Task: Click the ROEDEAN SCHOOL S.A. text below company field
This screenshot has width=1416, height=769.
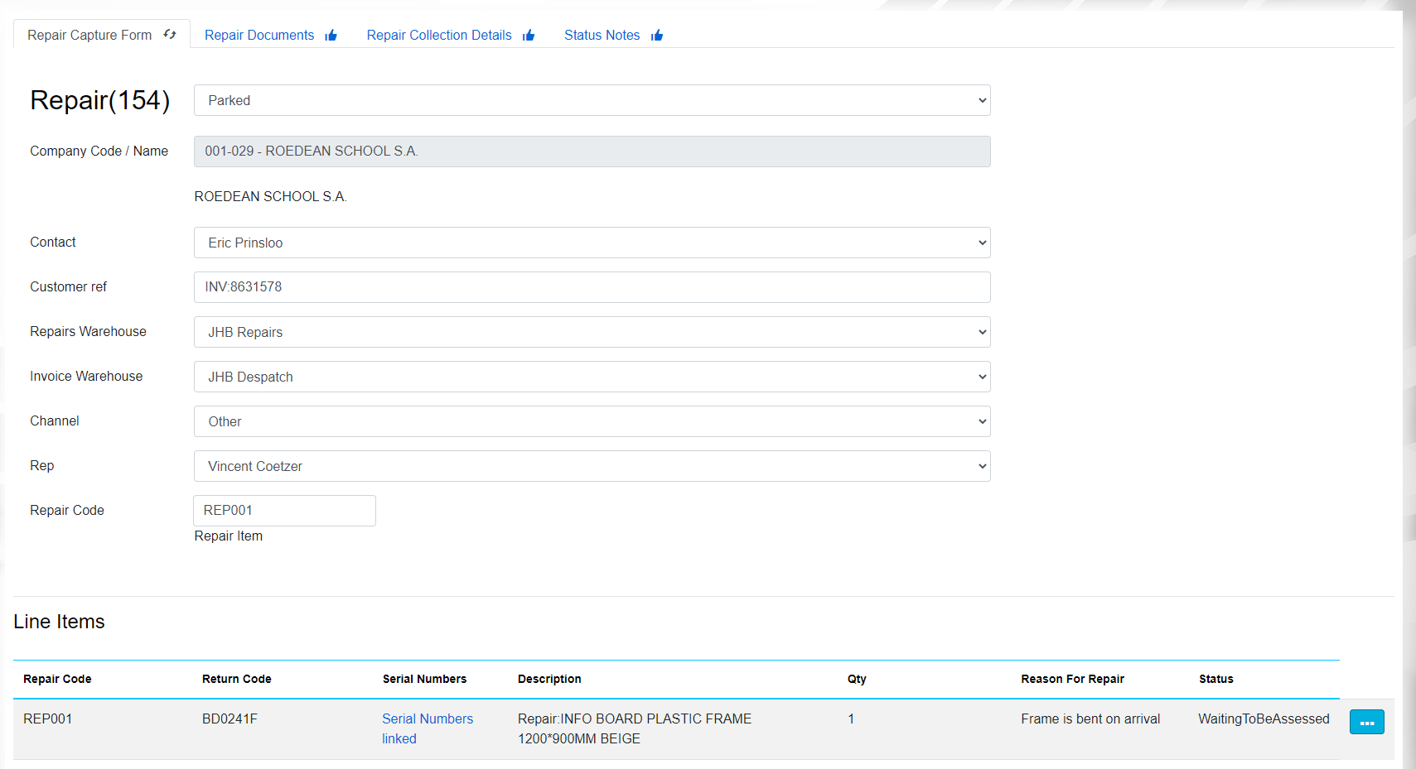Action: pyautogui.click(x=270, y=196)
